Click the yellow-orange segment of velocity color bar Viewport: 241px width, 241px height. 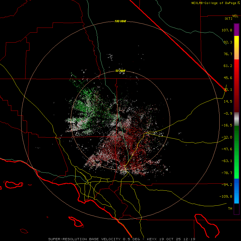(236, 48)
